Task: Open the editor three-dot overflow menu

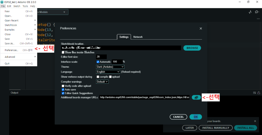Action: click(x=258, y=19)
